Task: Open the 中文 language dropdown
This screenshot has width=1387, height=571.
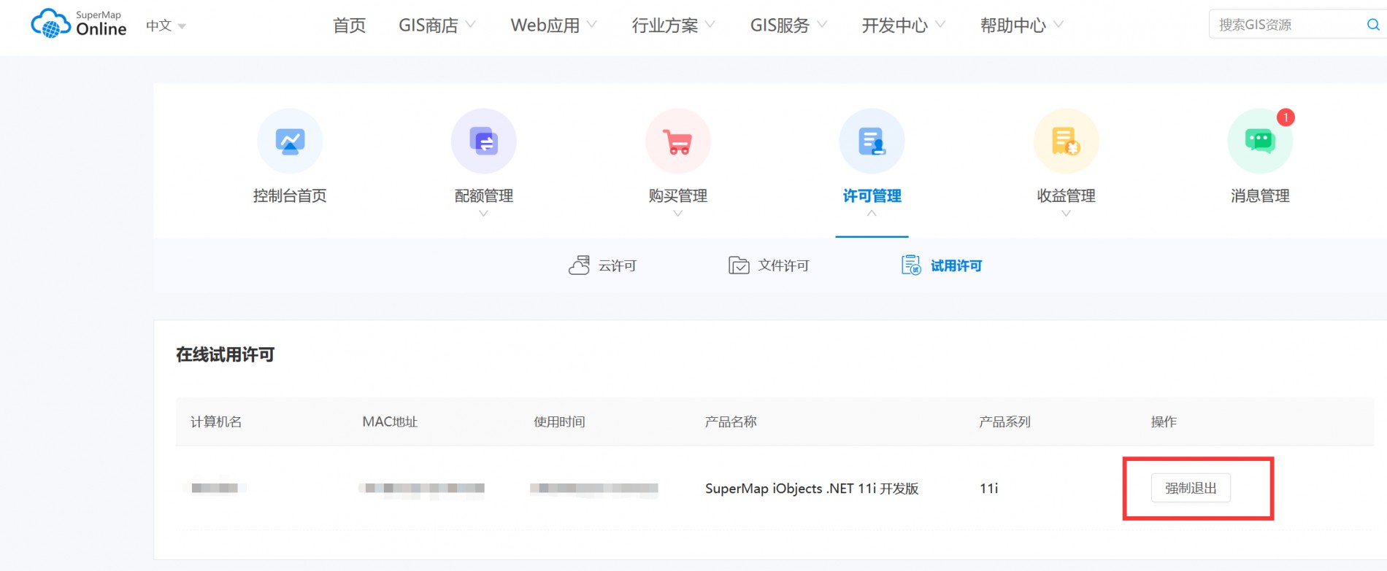Action: tap(166, 26)
